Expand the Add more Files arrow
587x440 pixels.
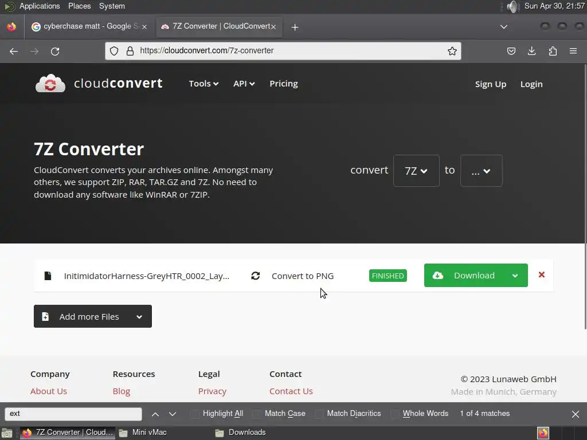click(x=139, y=316)
